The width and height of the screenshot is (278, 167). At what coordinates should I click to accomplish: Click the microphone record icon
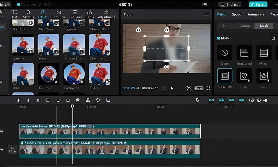point(197,100)
